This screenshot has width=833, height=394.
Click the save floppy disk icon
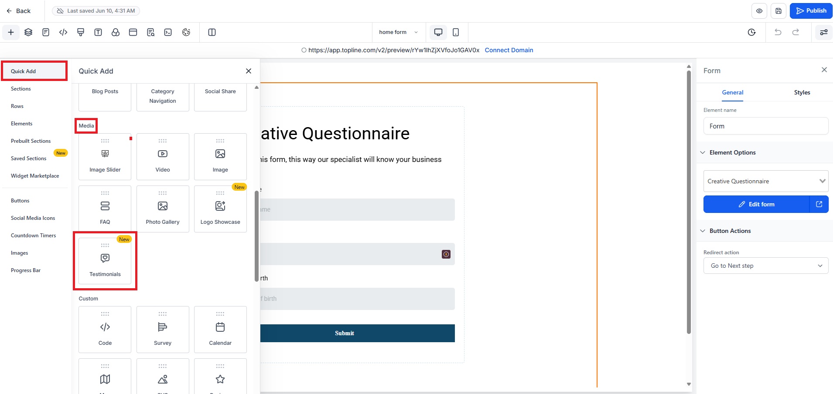point(778,11)
